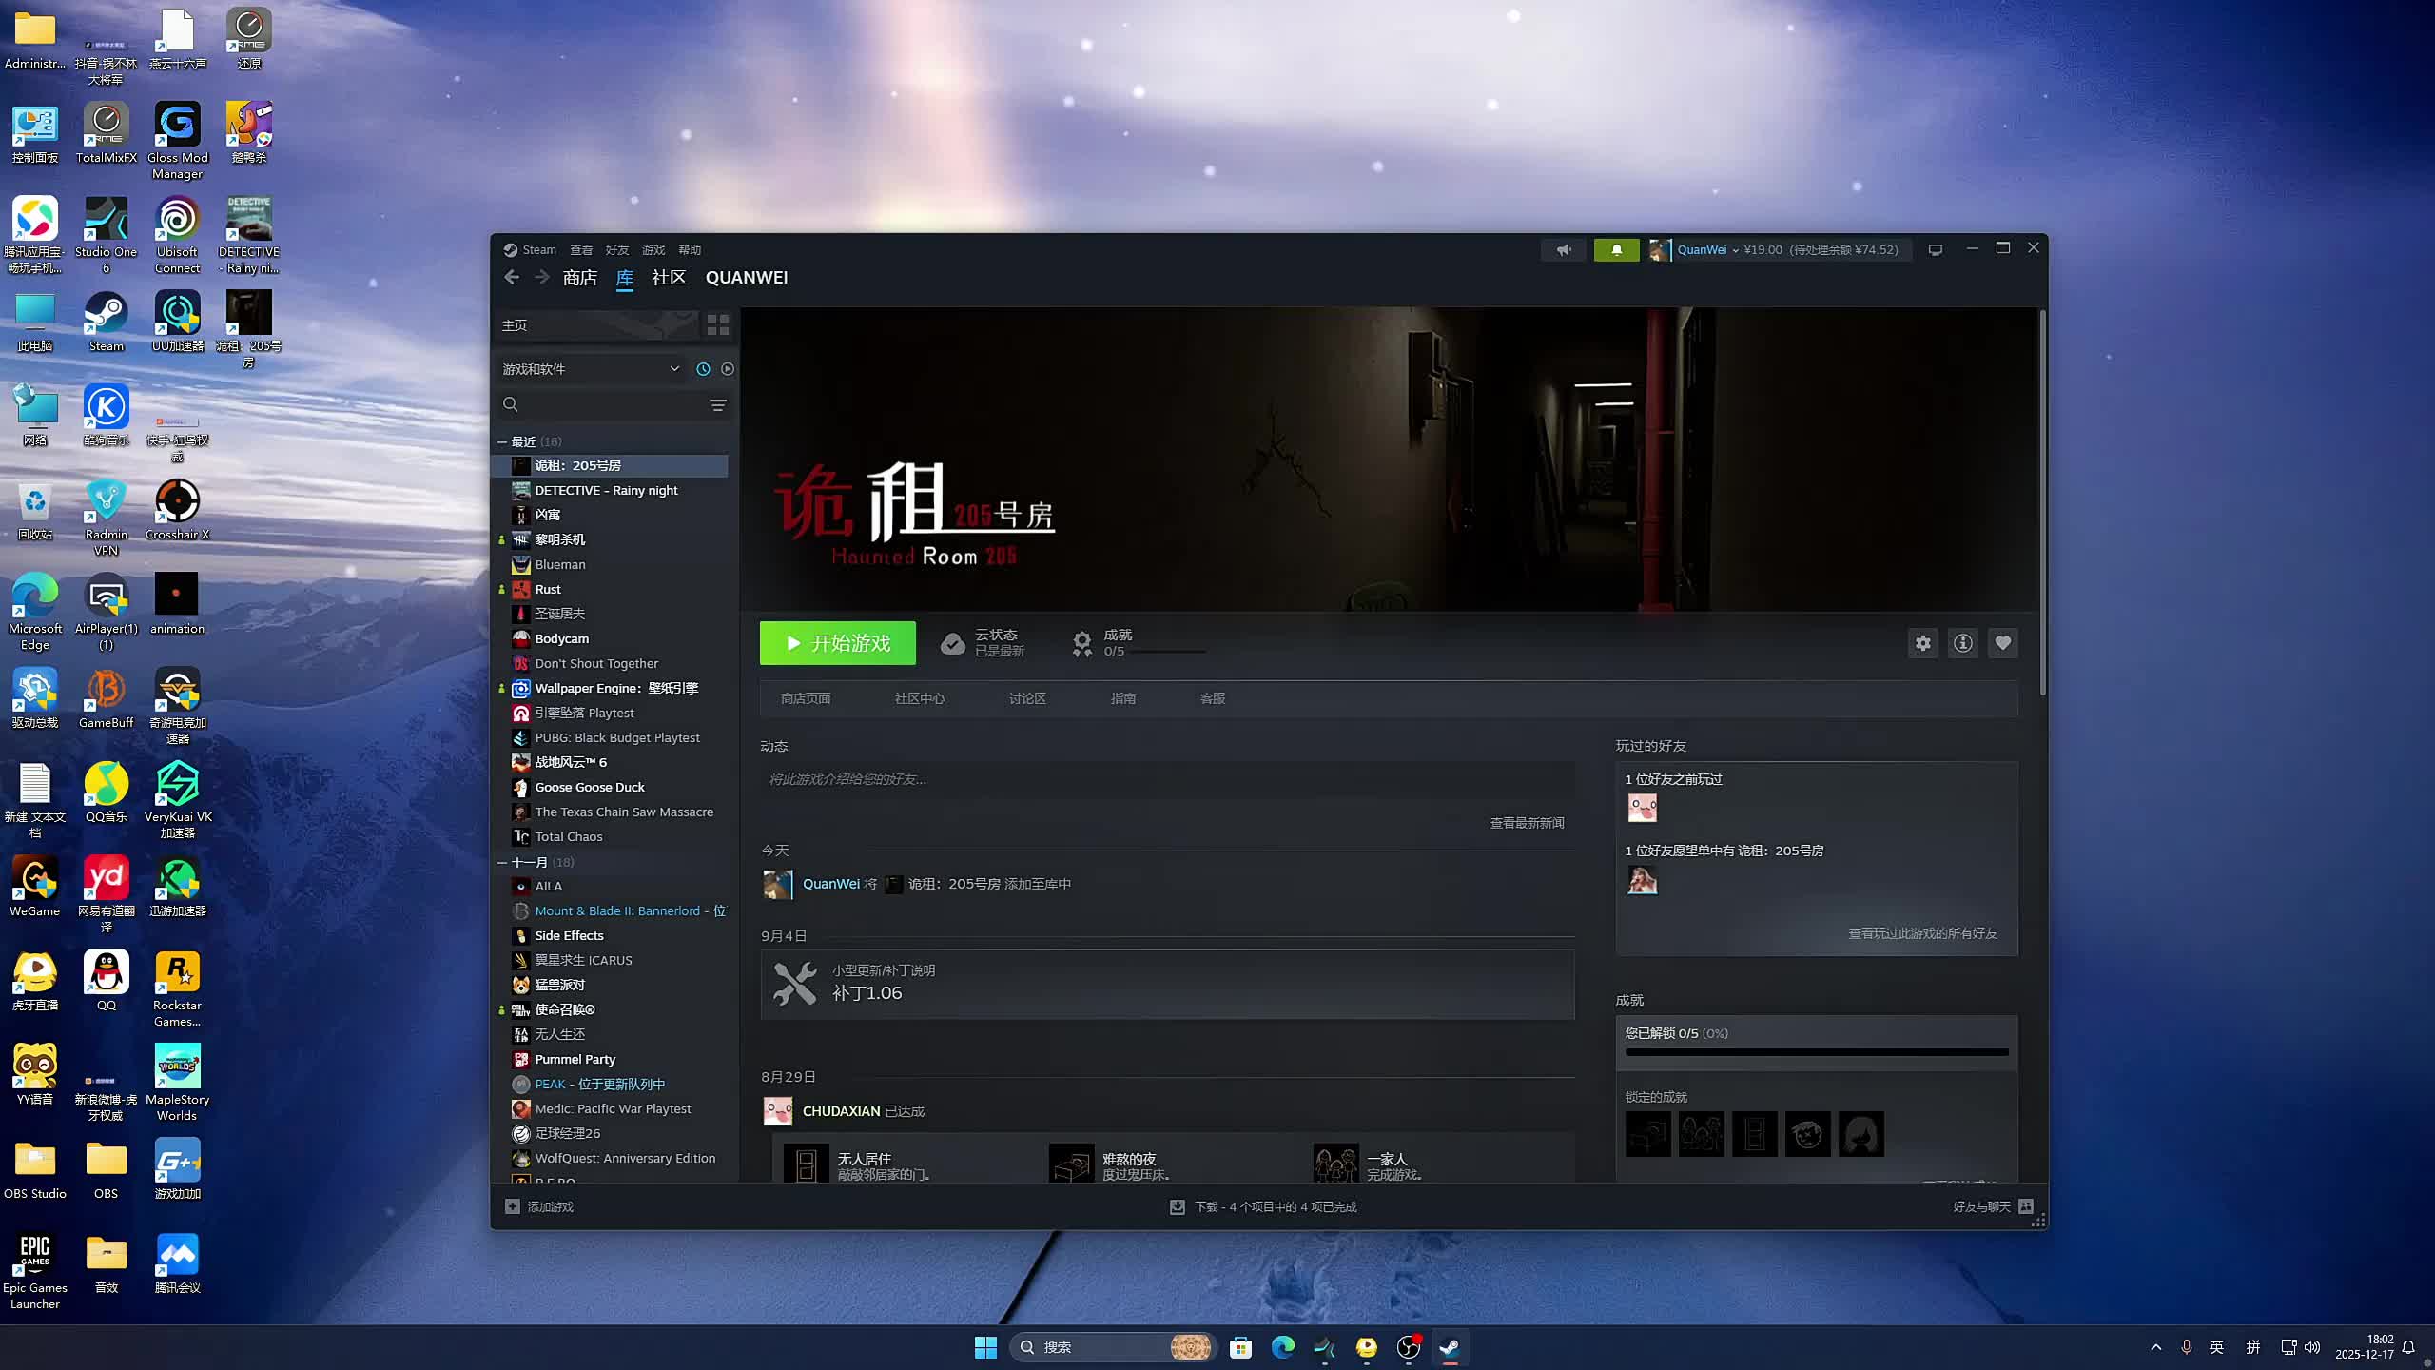Collapse the 十一月 games group
The height and width of the screenshot is (1370, 2435).
502,862
